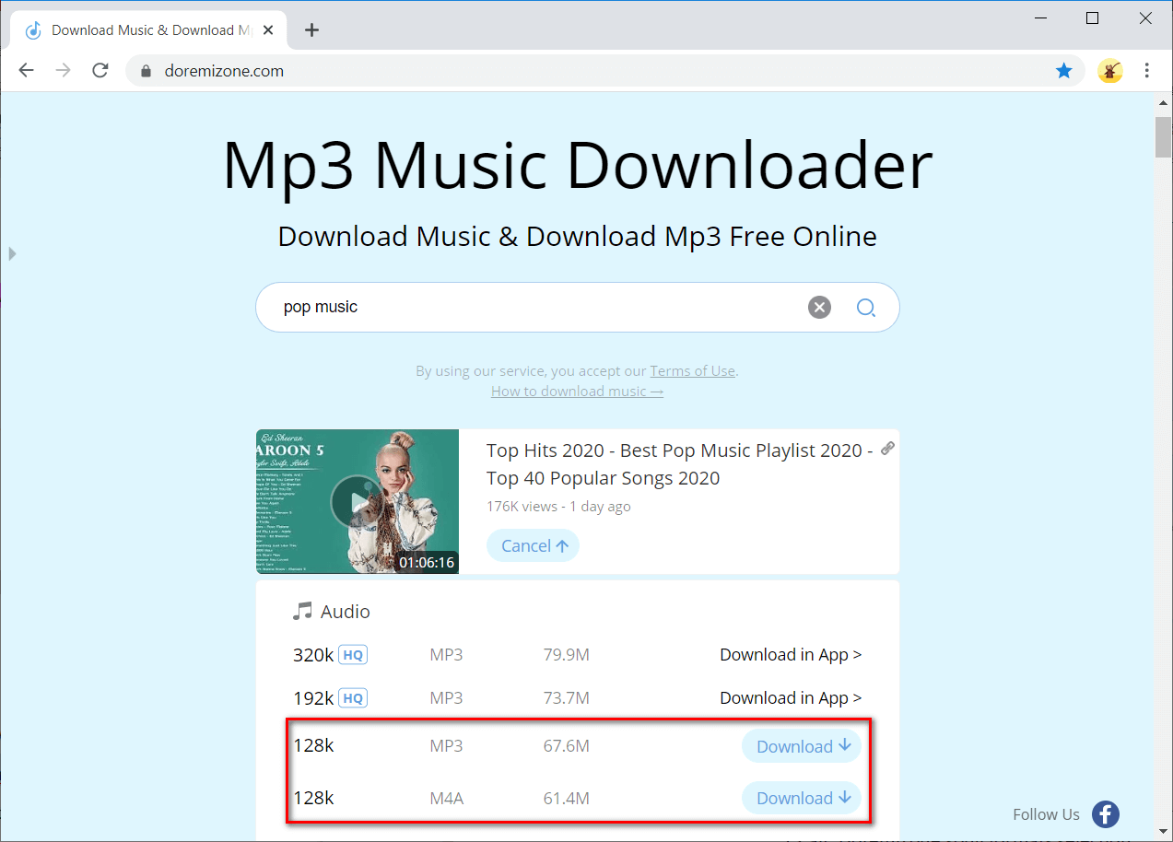Open Chrome's three-dot menu
This screenshot has width=1173, height=842.
click(x=1146, y=71)
